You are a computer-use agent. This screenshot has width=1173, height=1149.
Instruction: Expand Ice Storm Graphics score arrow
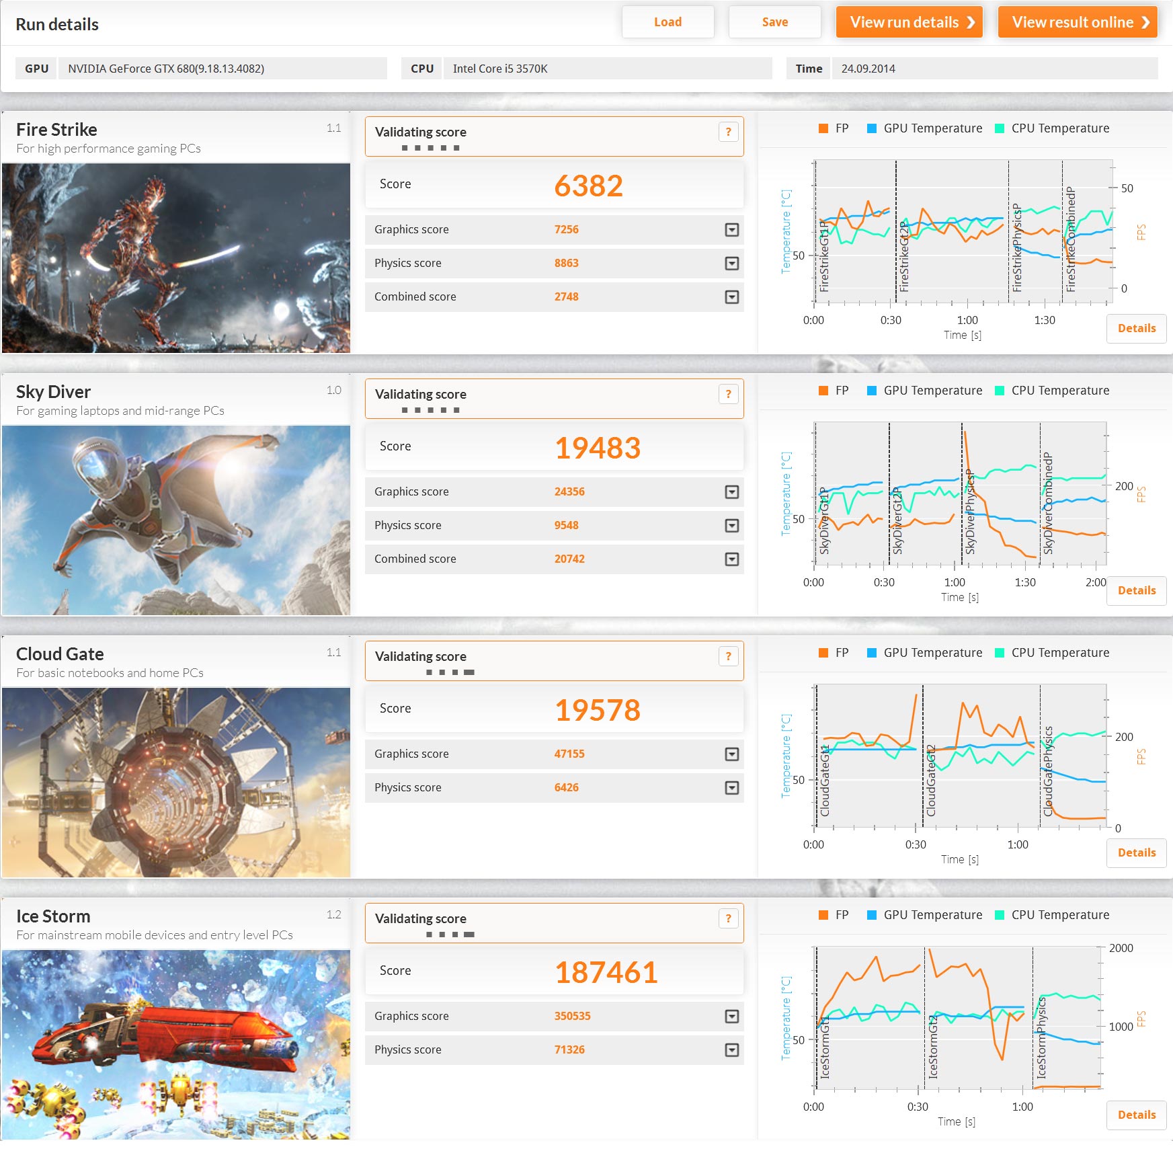pyautogui.click(x=732, y=1017)
